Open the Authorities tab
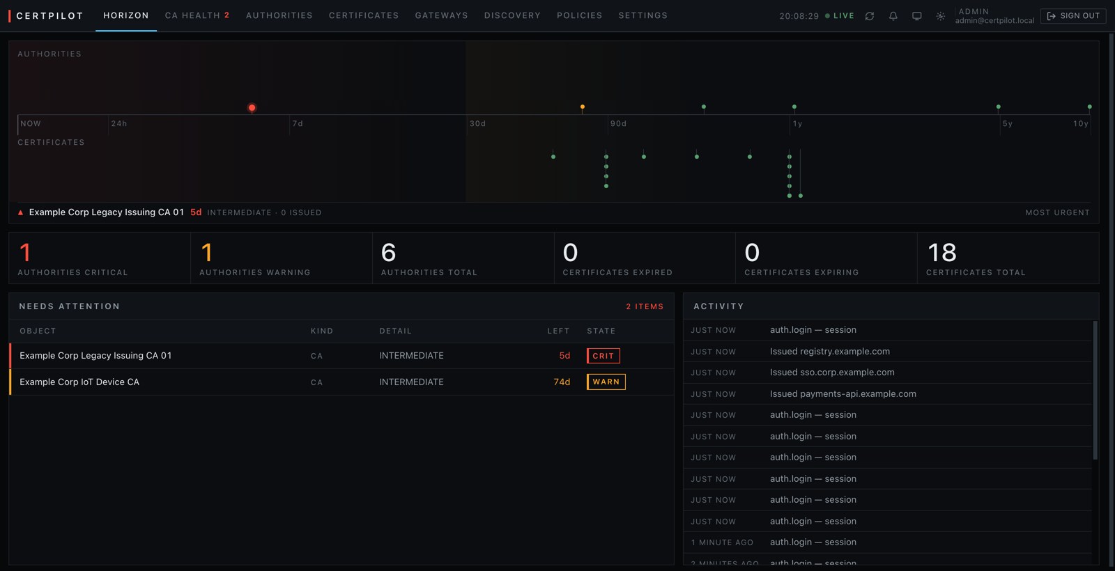The image size is (1115, 571). (x=279, y=15)
